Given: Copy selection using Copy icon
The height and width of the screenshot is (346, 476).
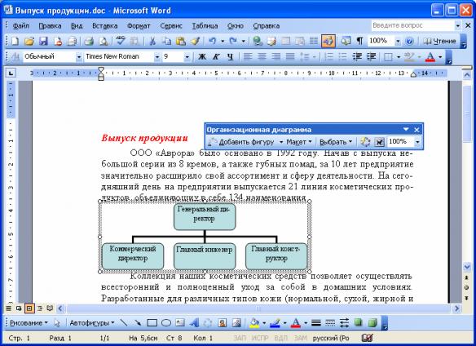Looking at the screenshot, I should pyautogui.click(x=166, y=41).
